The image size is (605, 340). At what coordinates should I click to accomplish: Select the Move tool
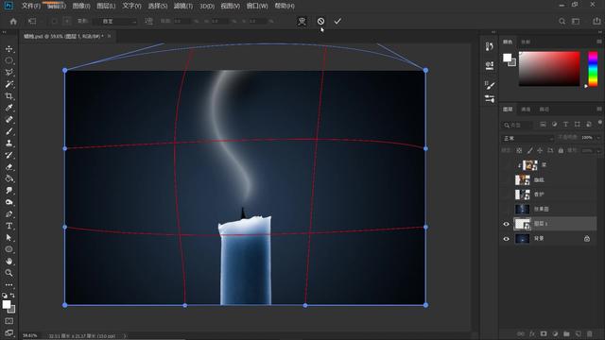9,49
